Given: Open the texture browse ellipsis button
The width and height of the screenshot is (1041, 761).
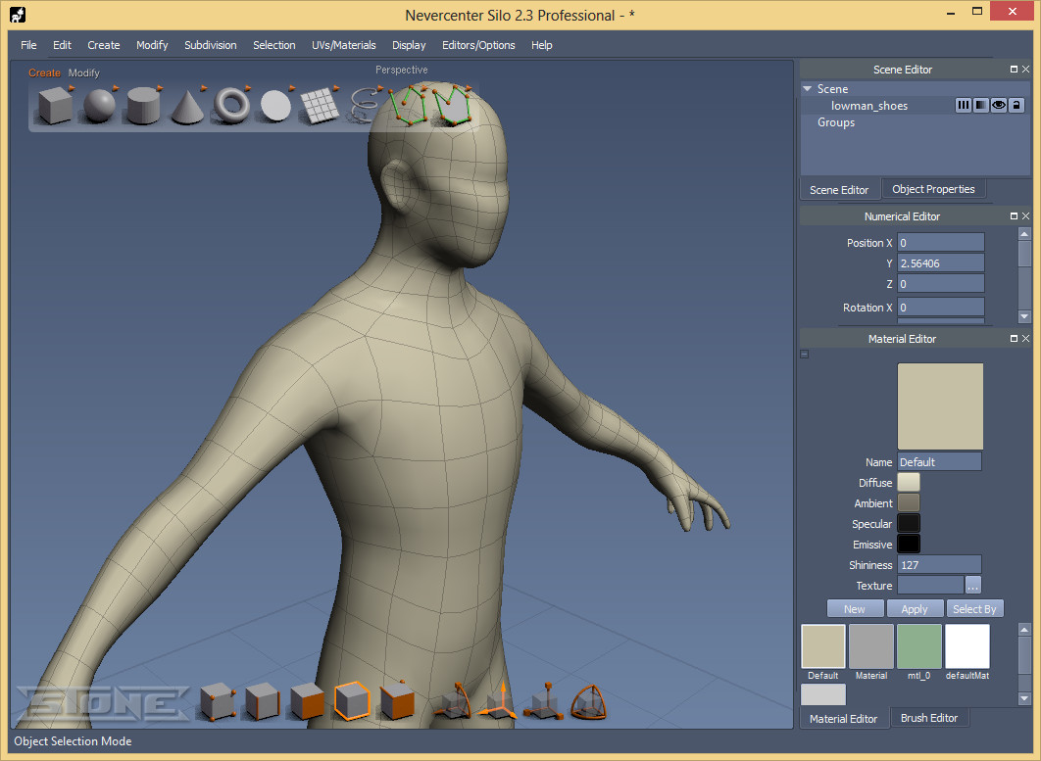Looking at the screenshot, I should (972, 586).
